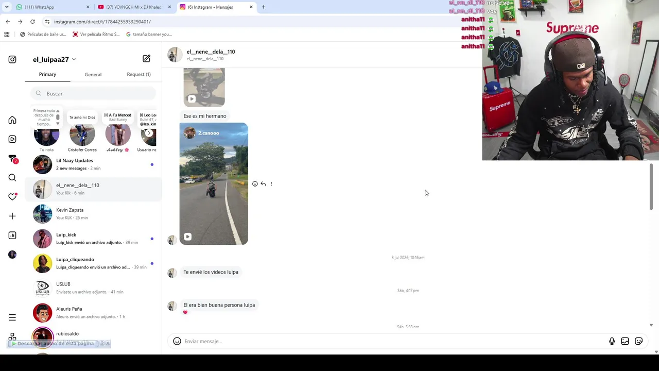Screen dimensions: 659x371
Task: Click the browser address bar URL
Action: (102, 22)
